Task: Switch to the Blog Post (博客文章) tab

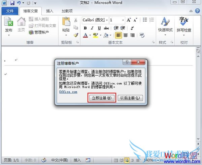Action: (31, 11)
